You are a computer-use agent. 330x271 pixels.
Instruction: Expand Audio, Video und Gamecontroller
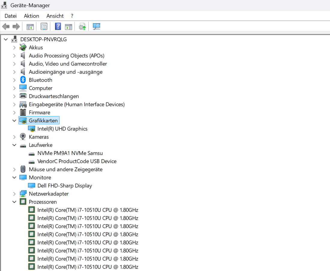pyautogui.click(x=14, y=64)
